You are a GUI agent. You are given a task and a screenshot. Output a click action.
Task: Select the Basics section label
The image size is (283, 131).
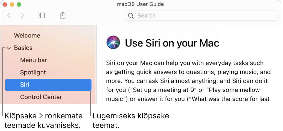[x=23, y=48]
